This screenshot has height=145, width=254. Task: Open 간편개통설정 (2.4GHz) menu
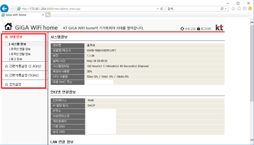tap(25, 66)
